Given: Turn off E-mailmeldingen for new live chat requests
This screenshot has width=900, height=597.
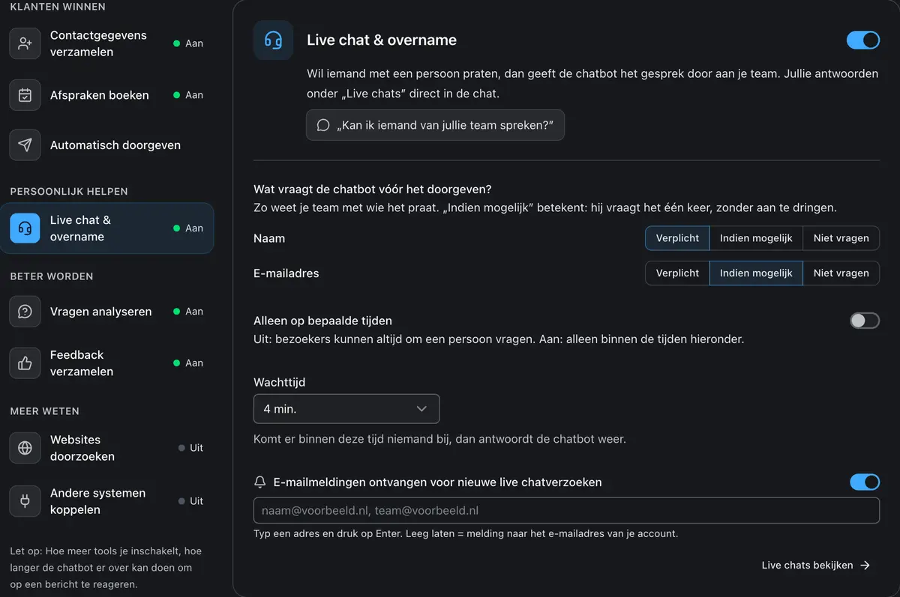Looking at the screenshot, I should pos(865,482).
